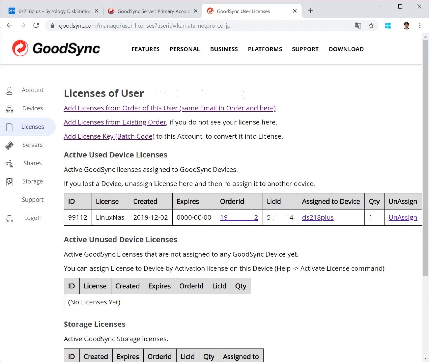Click the LinuxNas license cell
This screenshot has width=429, height=362.
(110, 217)
